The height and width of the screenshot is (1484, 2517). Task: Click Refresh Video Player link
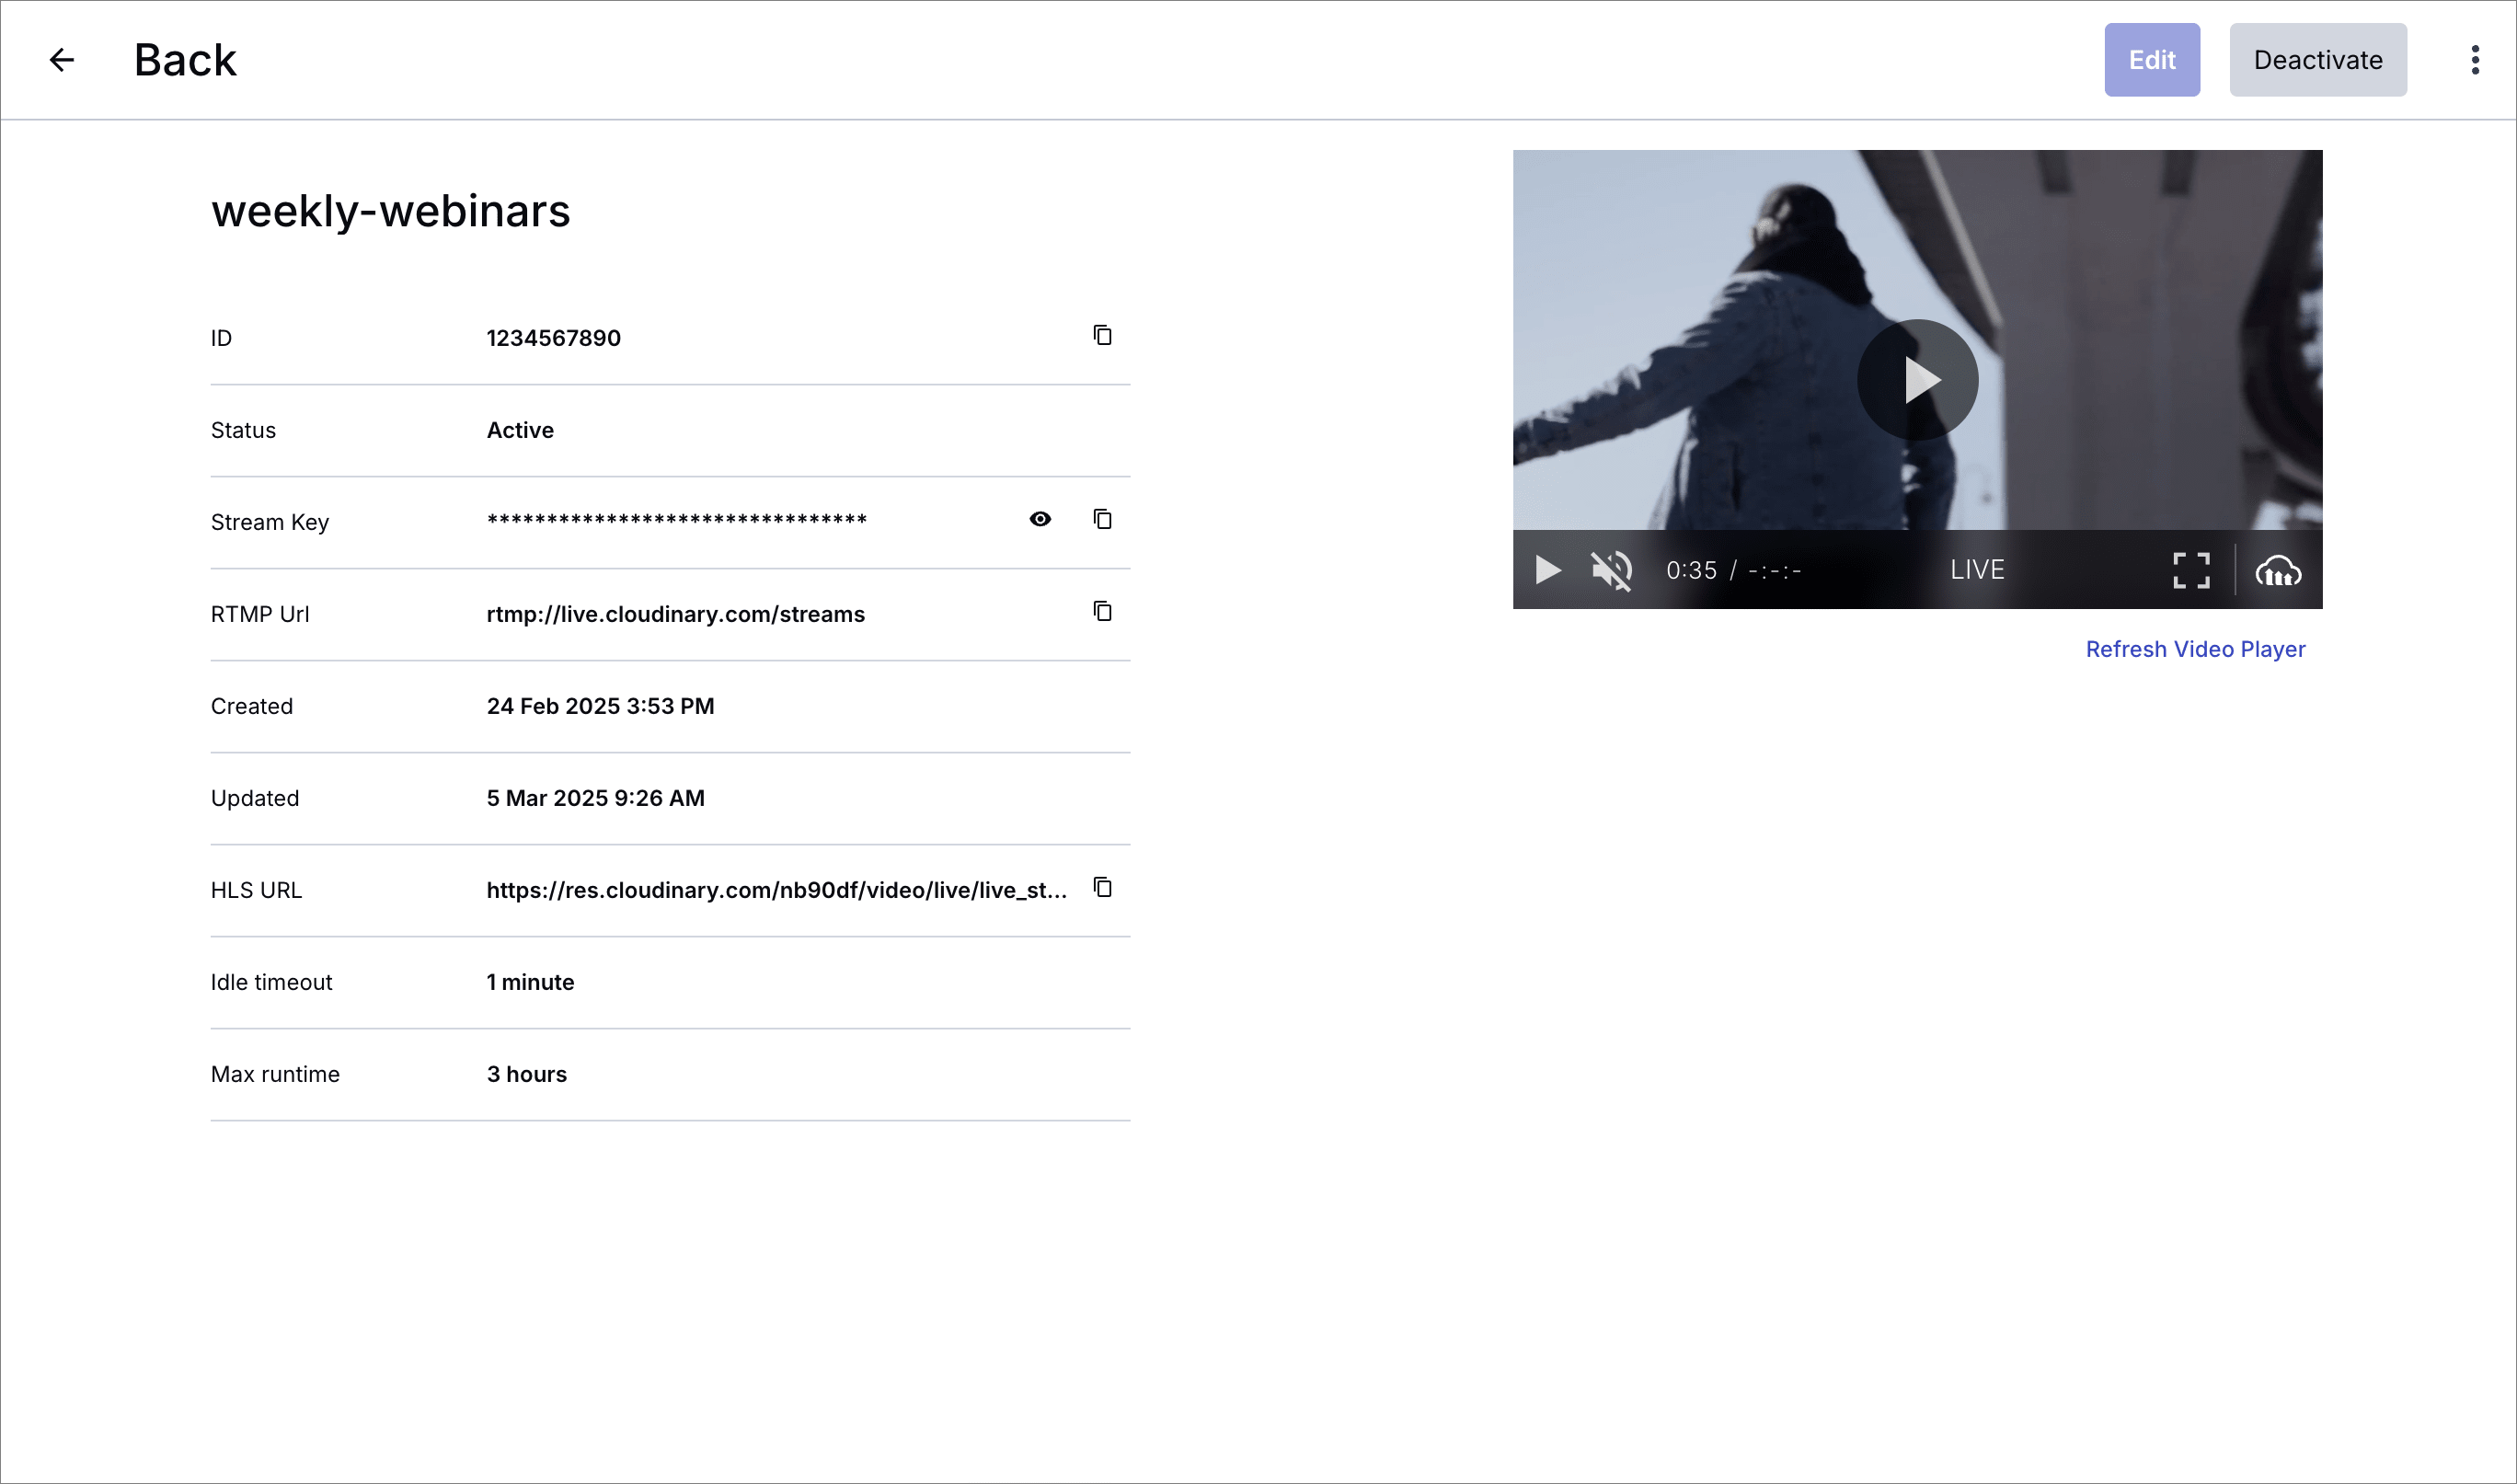click(2195, 649)
